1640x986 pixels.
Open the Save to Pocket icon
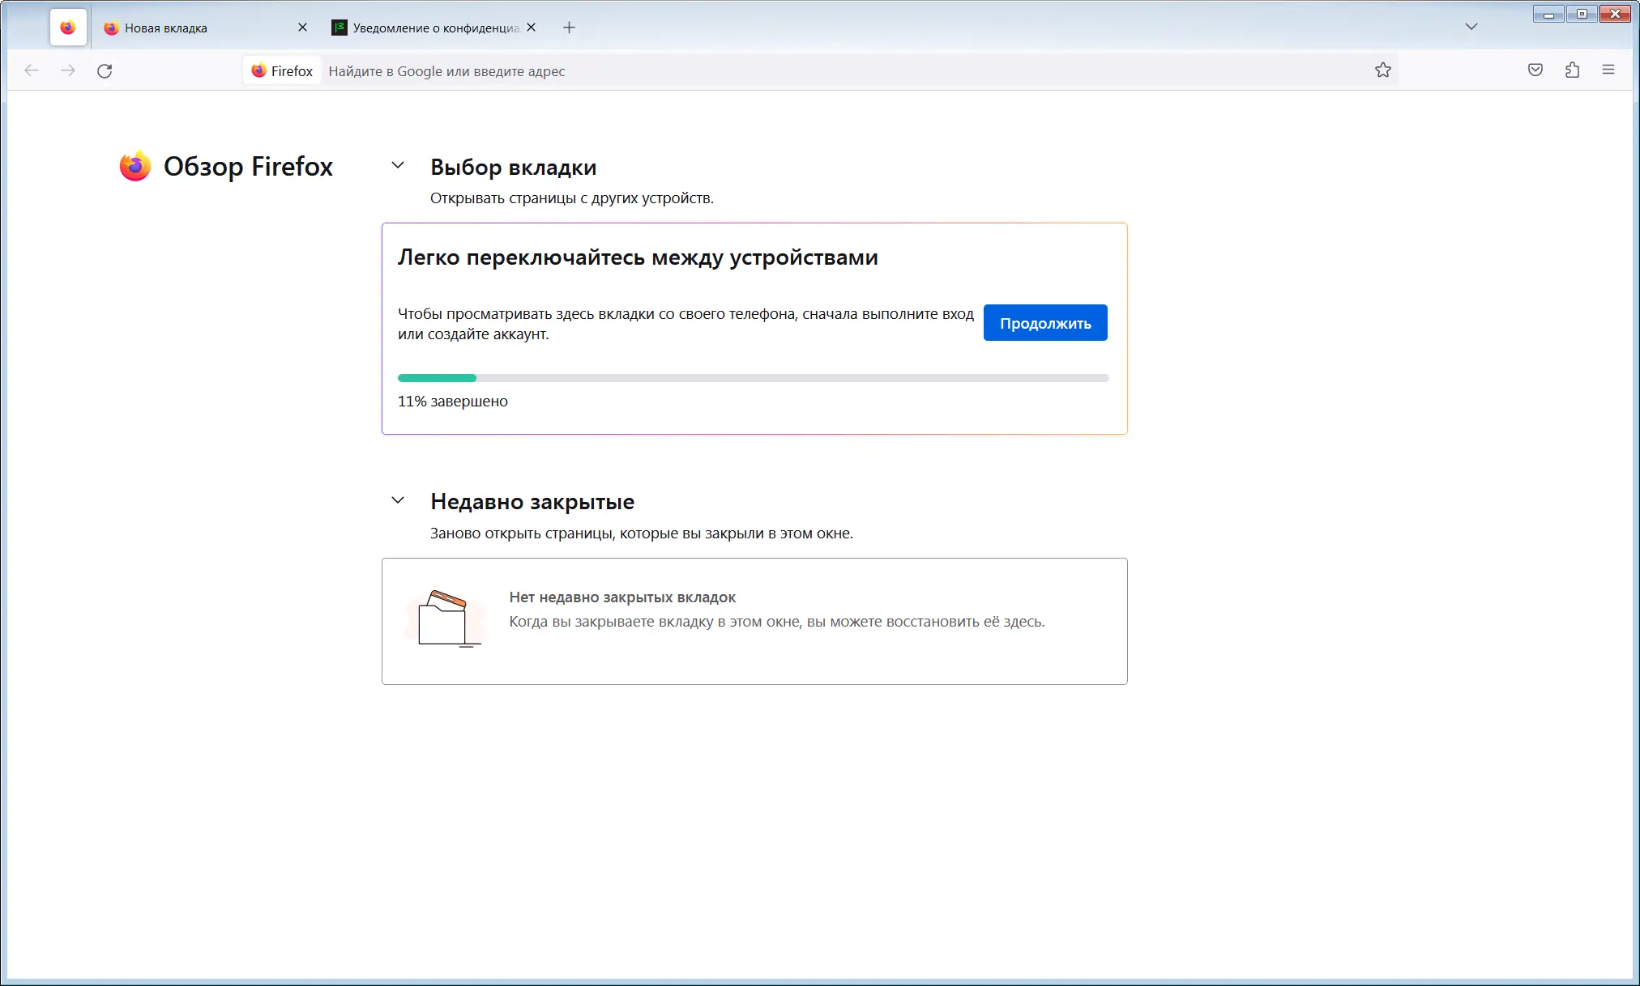(x=1535, y=70)
